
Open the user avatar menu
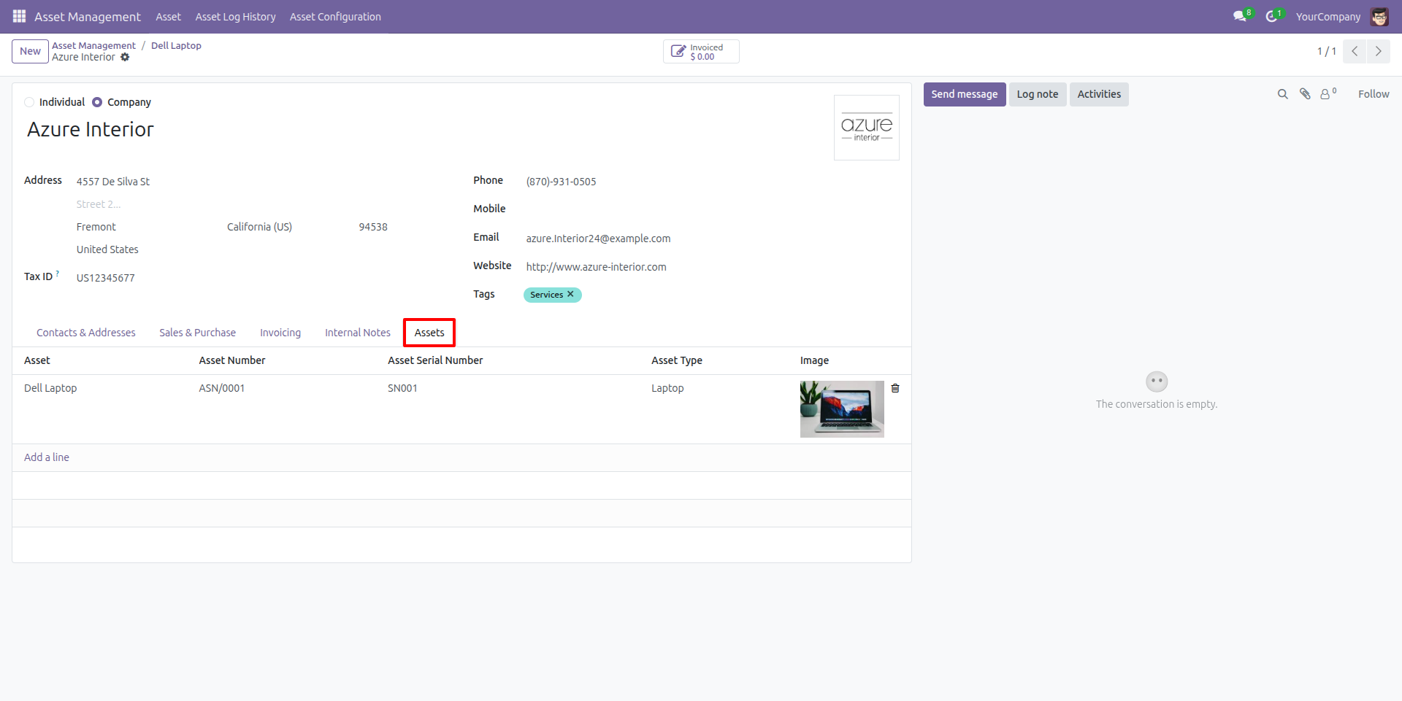(x=1379, y=16)
